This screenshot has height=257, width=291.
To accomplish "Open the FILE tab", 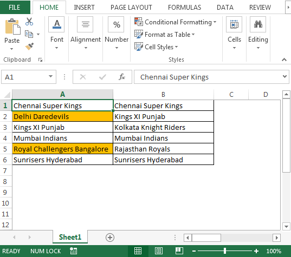I will point(15,8).
